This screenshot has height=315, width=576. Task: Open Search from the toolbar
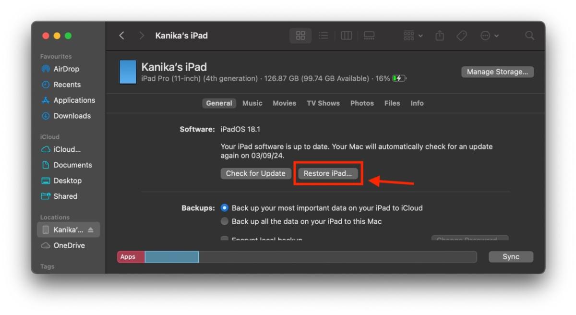click(x=530, y=35)
